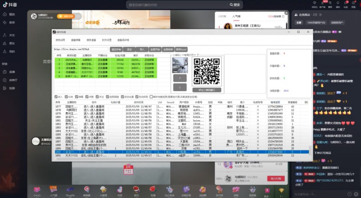Image resolution: width=361 pixels, height=198 pixels.
Task: Click the magnifier search button in Douyin
Action: [x=235, y=5]
